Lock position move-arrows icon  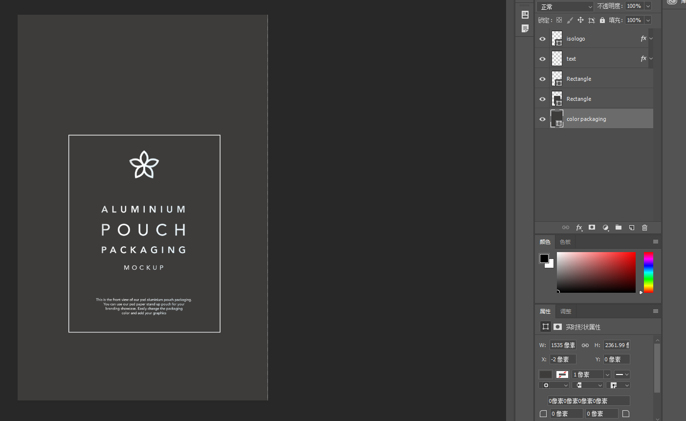pos(580,20)
